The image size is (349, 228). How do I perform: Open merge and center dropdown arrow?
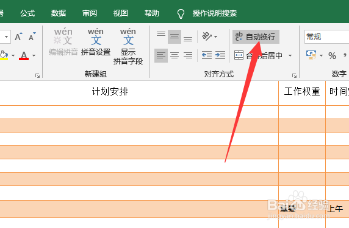290,55
